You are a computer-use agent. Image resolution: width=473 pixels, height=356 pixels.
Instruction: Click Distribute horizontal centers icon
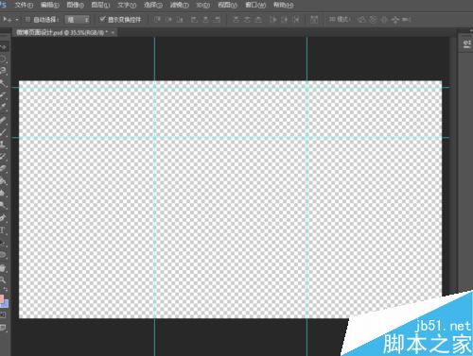[285, 20]
